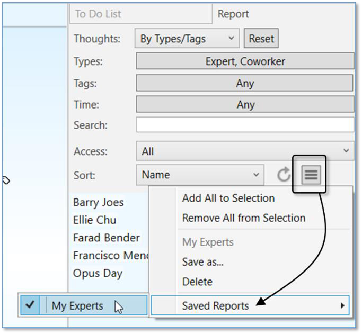The width and height of the screenshot is (362, 334).
Task: Click the Tags 'Any' button
Action: coord(245,83)
